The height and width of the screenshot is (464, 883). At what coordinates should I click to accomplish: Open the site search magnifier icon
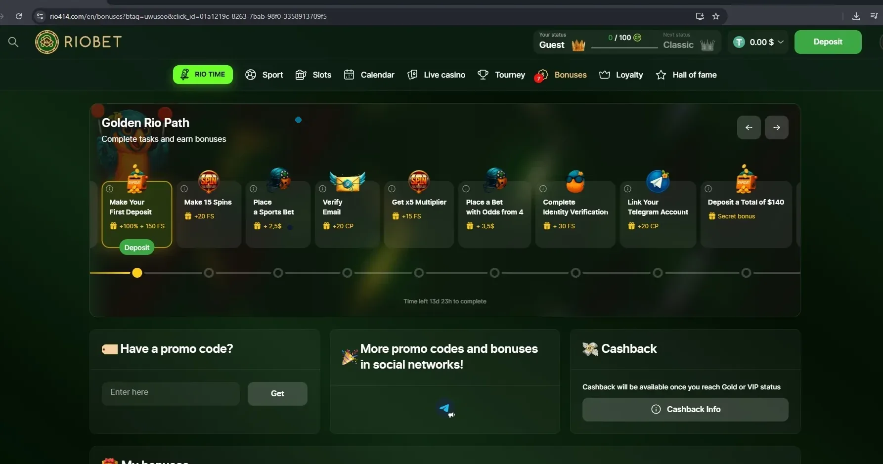pyautogui.click(x=13, y=42)
